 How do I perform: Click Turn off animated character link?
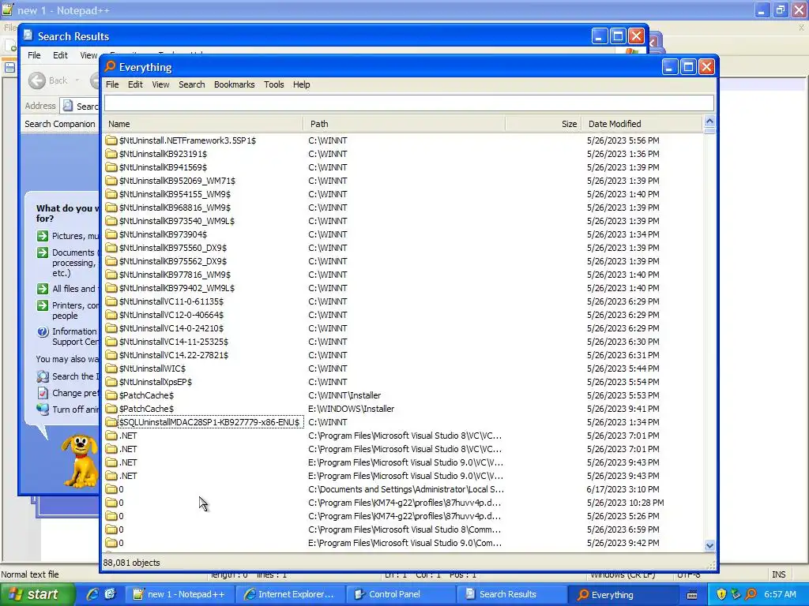75,410
